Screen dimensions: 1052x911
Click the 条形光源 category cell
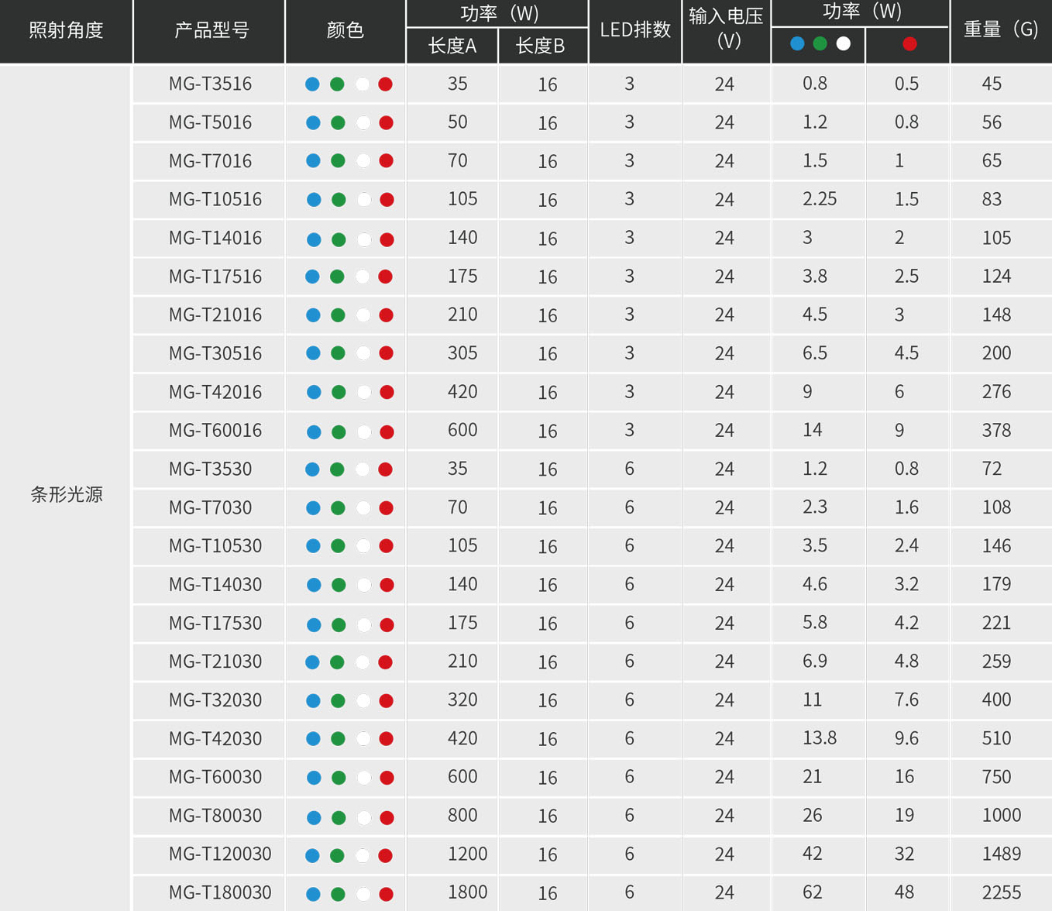click(x=67, y=494)
